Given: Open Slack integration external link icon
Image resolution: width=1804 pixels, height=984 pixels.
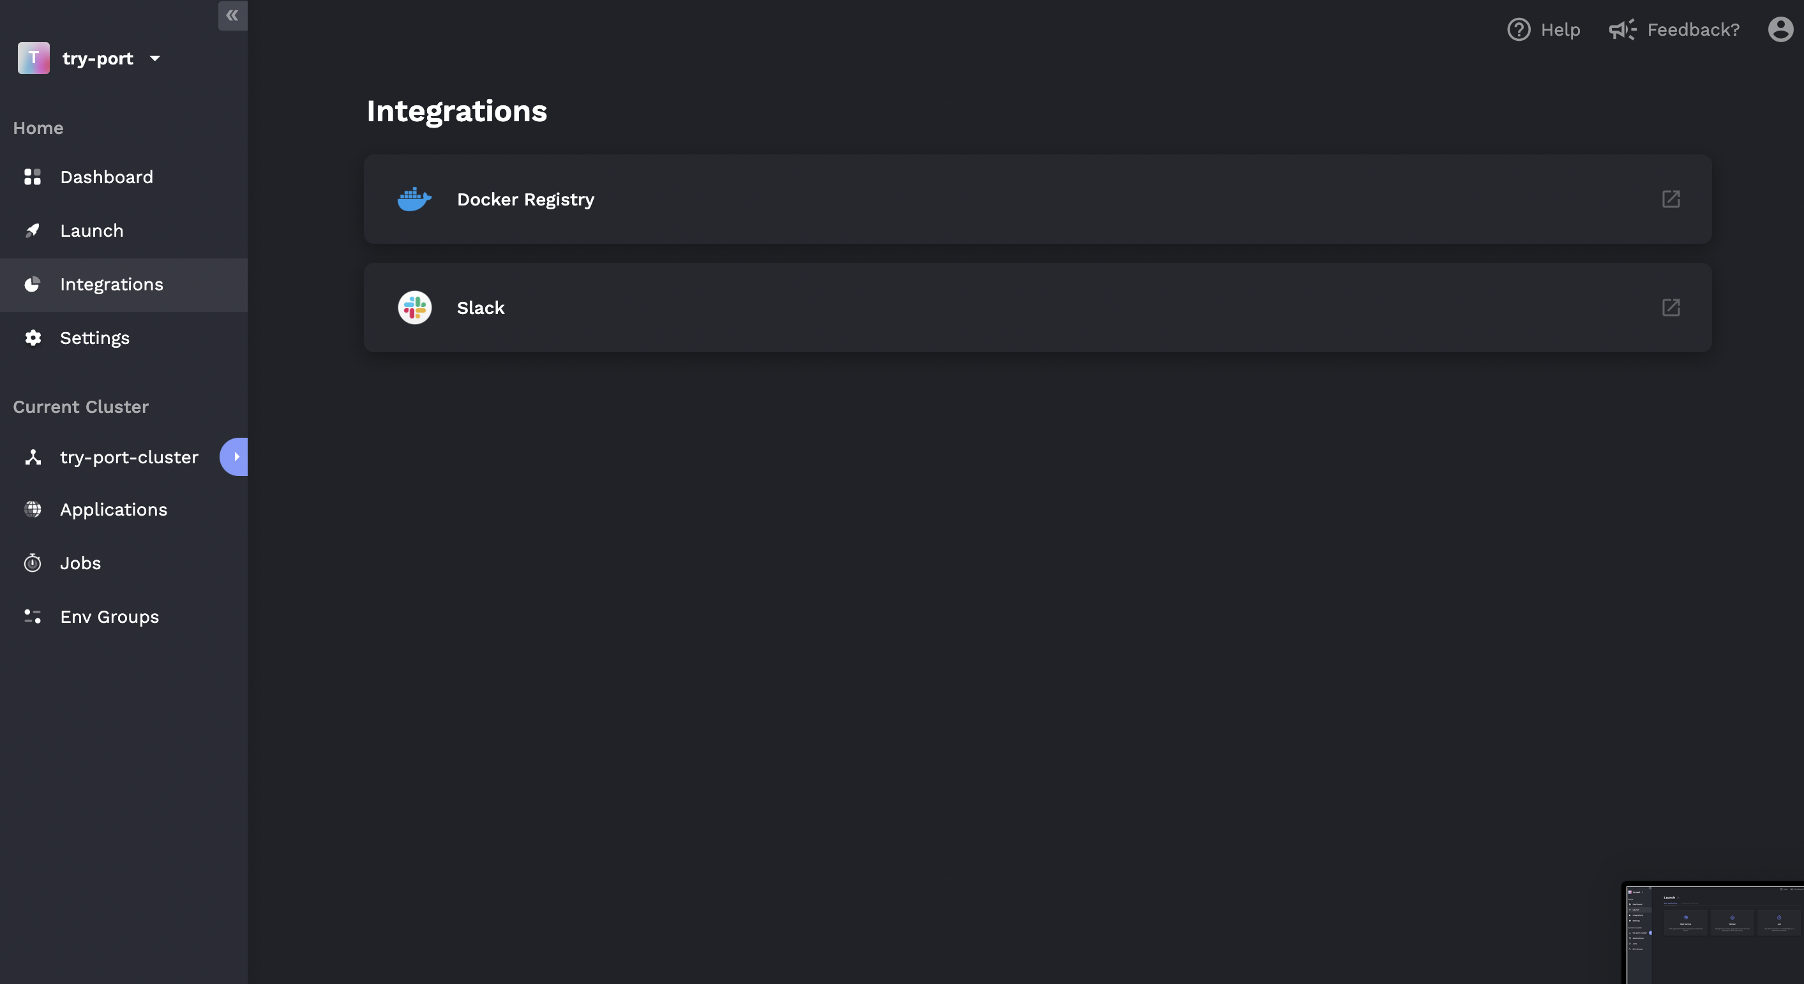Looking at the screenshot, I should [x=1671, y=308].
